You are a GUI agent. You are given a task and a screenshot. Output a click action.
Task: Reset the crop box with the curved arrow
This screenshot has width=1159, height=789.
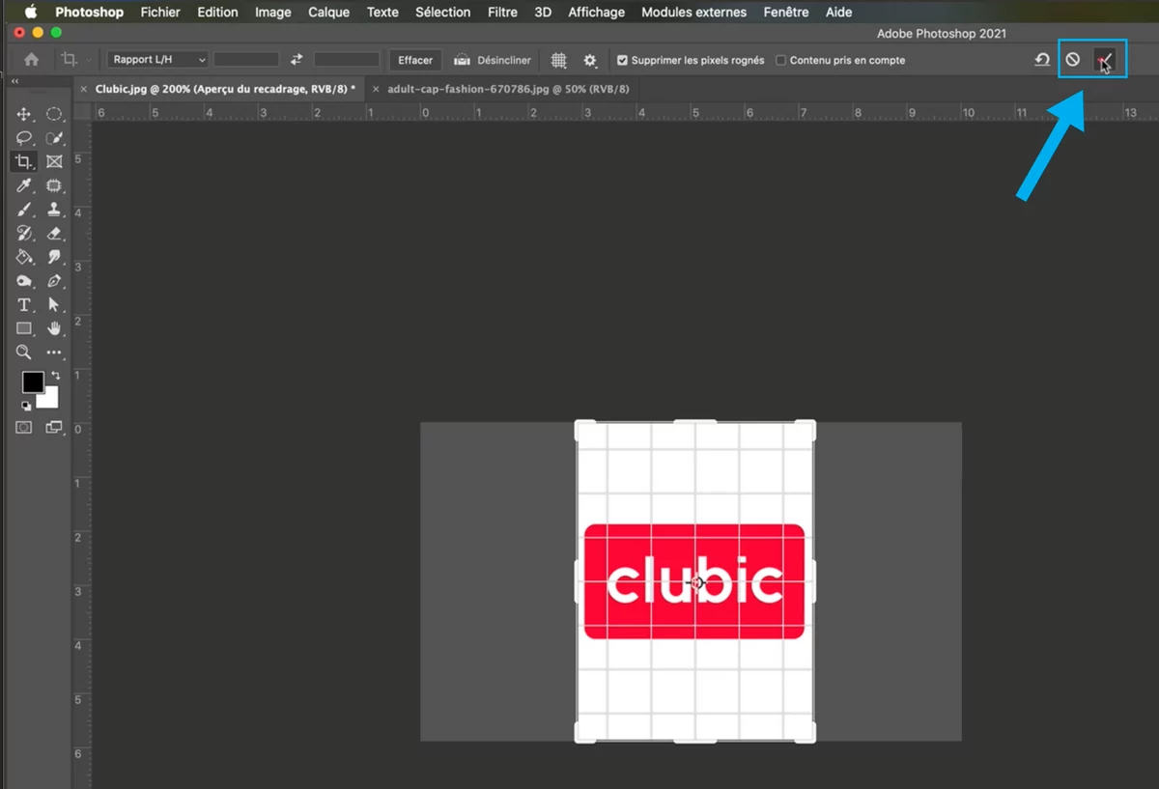coord(1042,60)
